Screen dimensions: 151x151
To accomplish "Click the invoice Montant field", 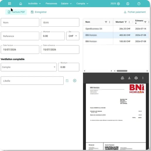I will pyautogui.click(x=53, y=36).
